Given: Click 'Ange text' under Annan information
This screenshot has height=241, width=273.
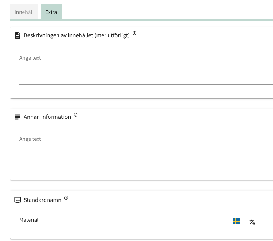Looking at the screenshot, I should tap(30, 139).
